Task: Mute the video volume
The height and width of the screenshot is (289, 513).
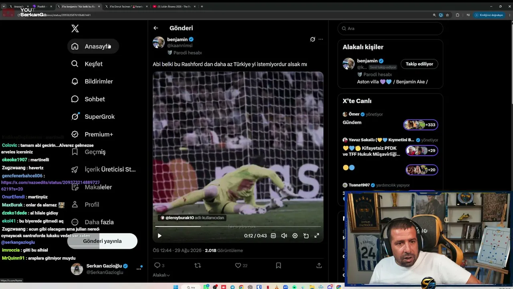Action: (284, 236)
